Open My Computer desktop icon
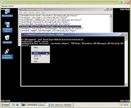 [x=7, y=13]
